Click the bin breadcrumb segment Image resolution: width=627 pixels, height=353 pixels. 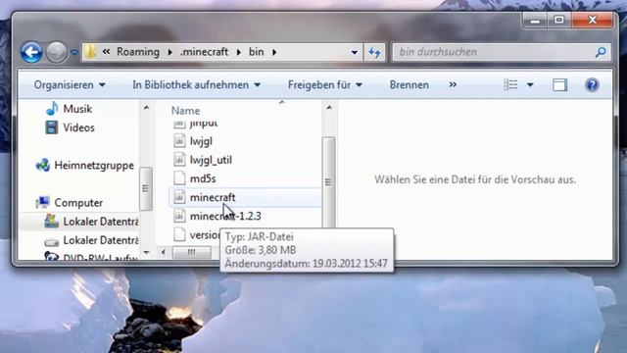point(257,52)
